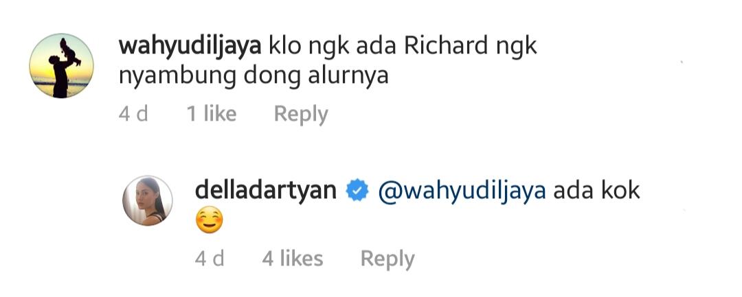Reply to delladartyan's comment
The height and width of the screenshot is (297, 742).
click(x=387, y=259)
